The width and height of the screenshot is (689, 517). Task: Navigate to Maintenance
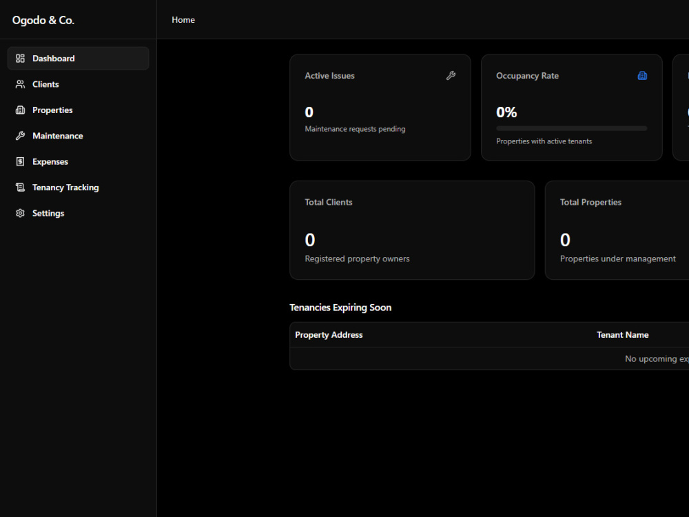coord(79,136)
